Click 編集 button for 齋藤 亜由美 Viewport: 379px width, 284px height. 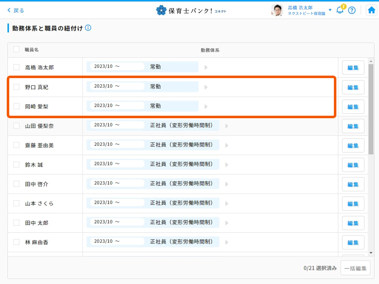coord(353,146)
